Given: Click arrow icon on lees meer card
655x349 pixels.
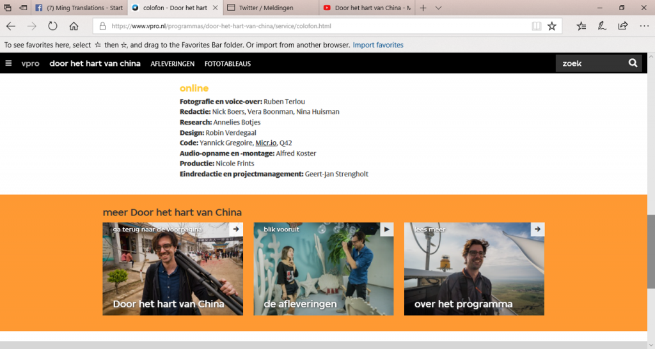Looking at the screenshot, I should point(537,229).
